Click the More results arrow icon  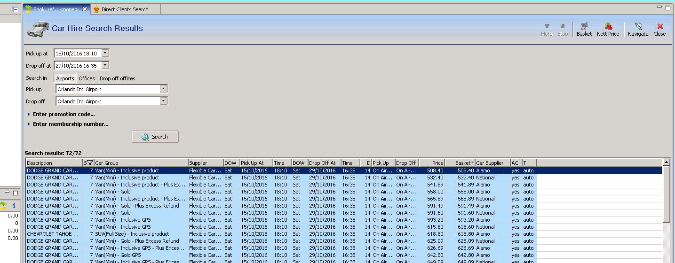[546, 29]
